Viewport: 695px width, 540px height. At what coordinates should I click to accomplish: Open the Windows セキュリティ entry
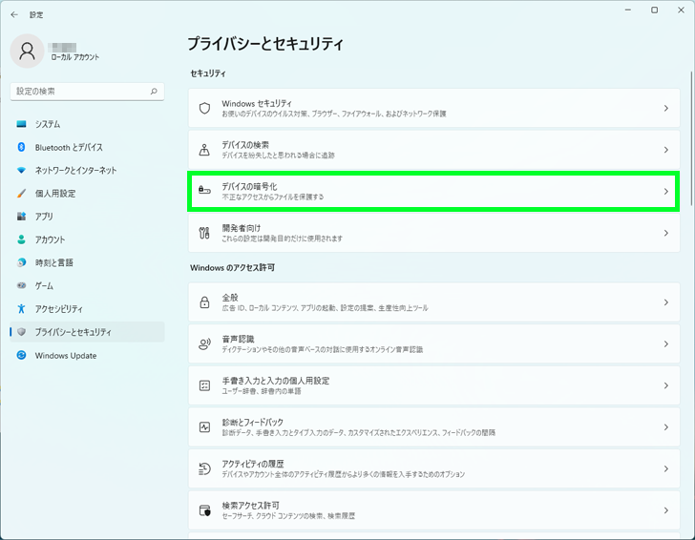click(x=434, y=108)
